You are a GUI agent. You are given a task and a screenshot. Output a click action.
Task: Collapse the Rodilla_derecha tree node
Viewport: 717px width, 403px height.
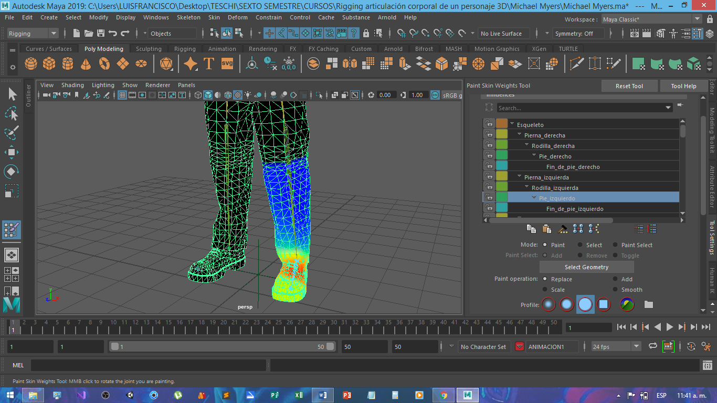pyautogui.click(x=526, y=145)
